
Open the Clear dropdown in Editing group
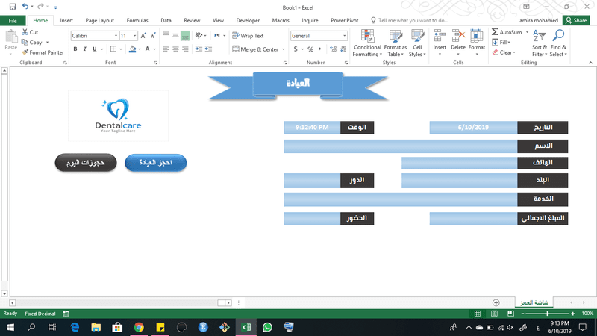coord(503,52)
